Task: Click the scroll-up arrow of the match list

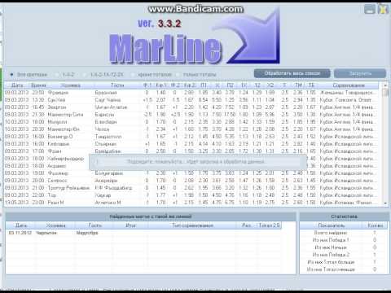Action: (385, 85)
